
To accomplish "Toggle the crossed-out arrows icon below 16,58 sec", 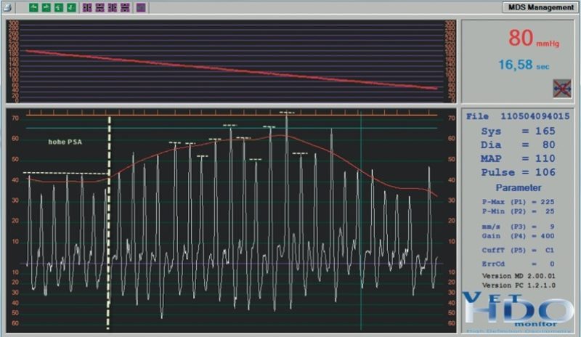I will (x=561, y=88).
